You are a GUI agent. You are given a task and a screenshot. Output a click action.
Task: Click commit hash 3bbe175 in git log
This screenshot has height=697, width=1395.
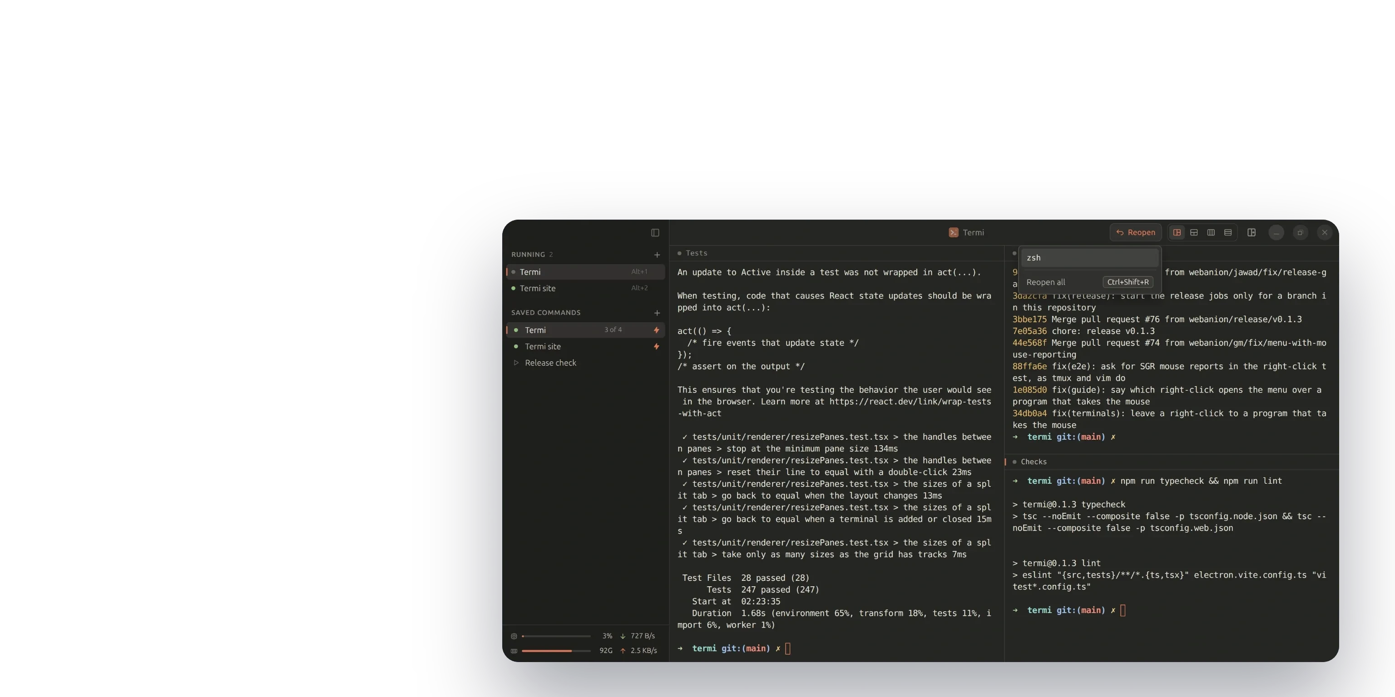point(1029,320)
